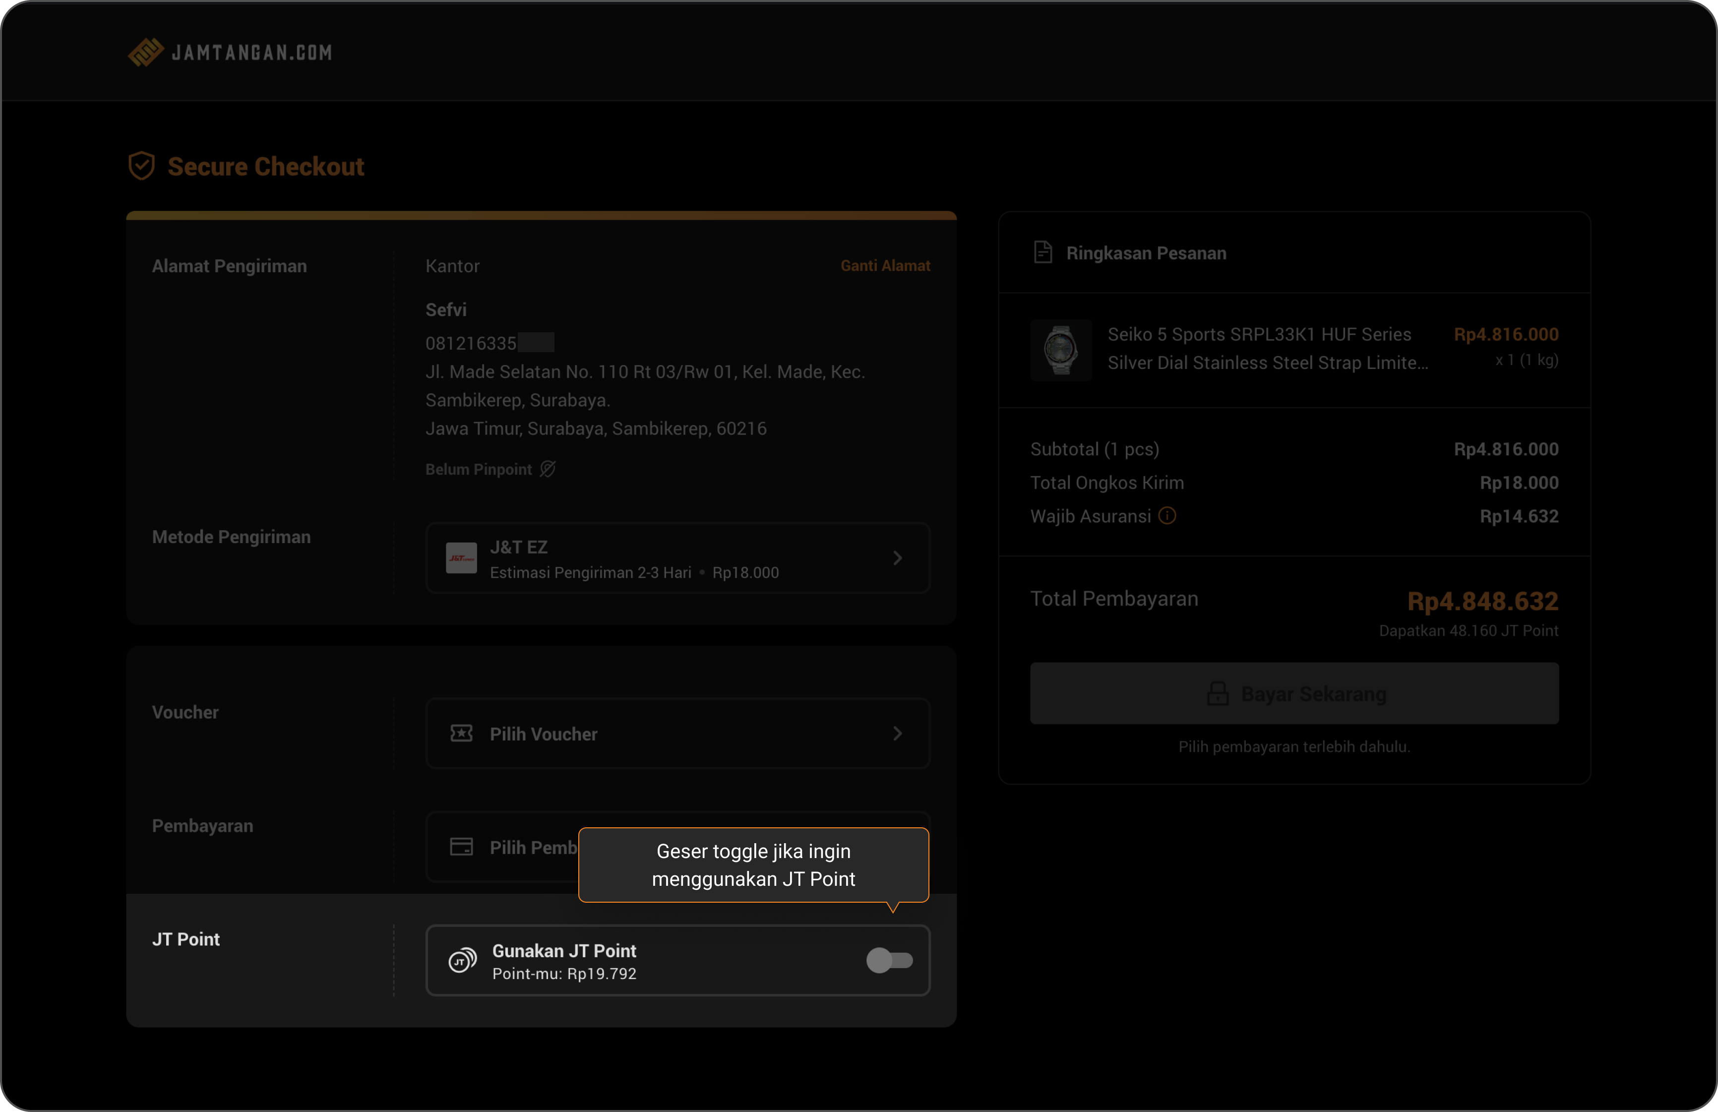Click Dapatkan 48.160 JT Point text
This screenshot has height=1112, width=1718.
click(1468, 631)
